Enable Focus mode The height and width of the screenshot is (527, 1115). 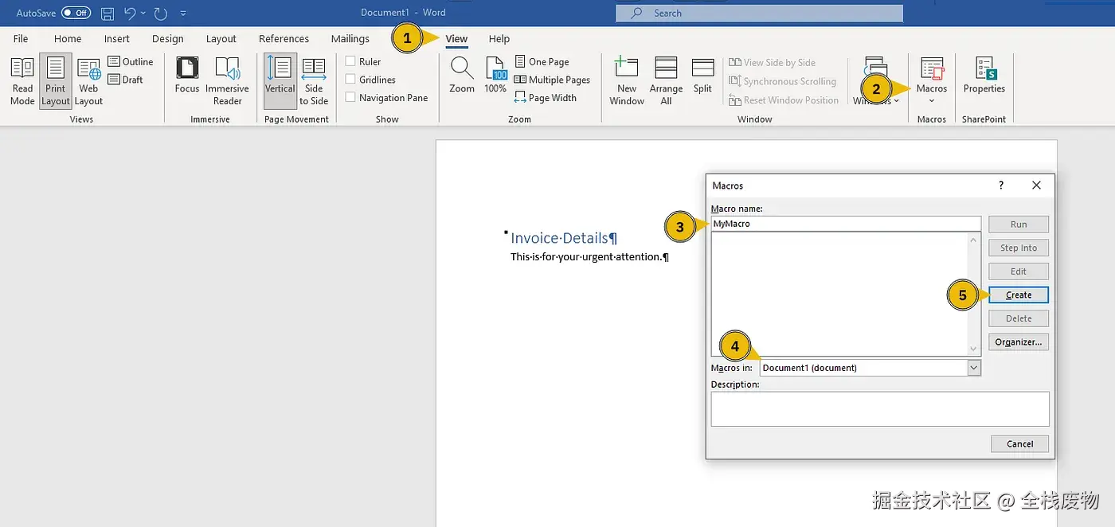click(x=187, y=76)
